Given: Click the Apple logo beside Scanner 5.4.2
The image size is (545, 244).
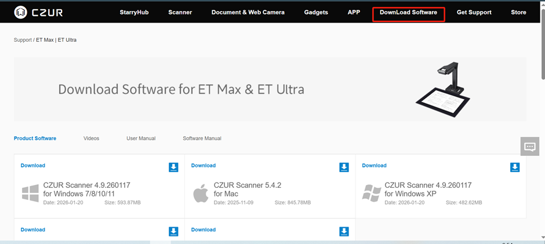Looking at the screenshot, I should tap(201, 194).
